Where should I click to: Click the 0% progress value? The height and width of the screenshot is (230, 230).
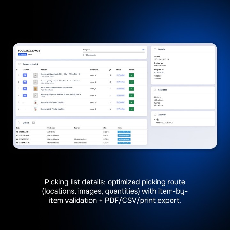point(143,50)
